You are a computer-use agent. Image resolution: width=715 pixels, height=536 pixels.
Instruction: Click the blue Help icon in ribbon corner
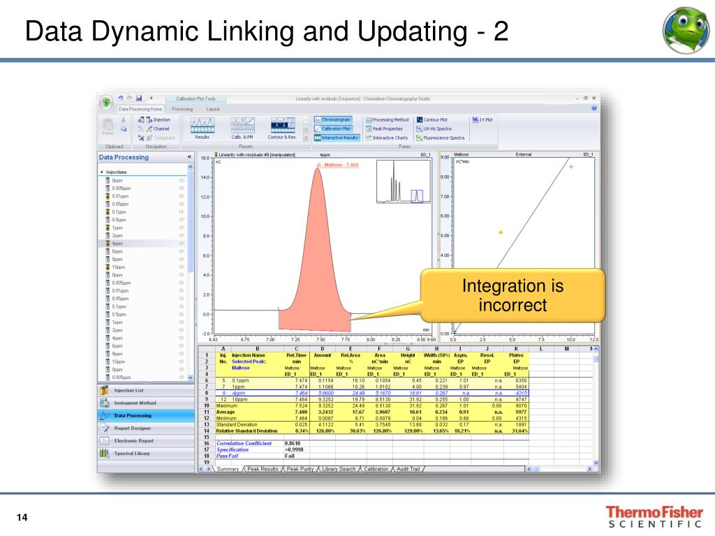(594, 108)
